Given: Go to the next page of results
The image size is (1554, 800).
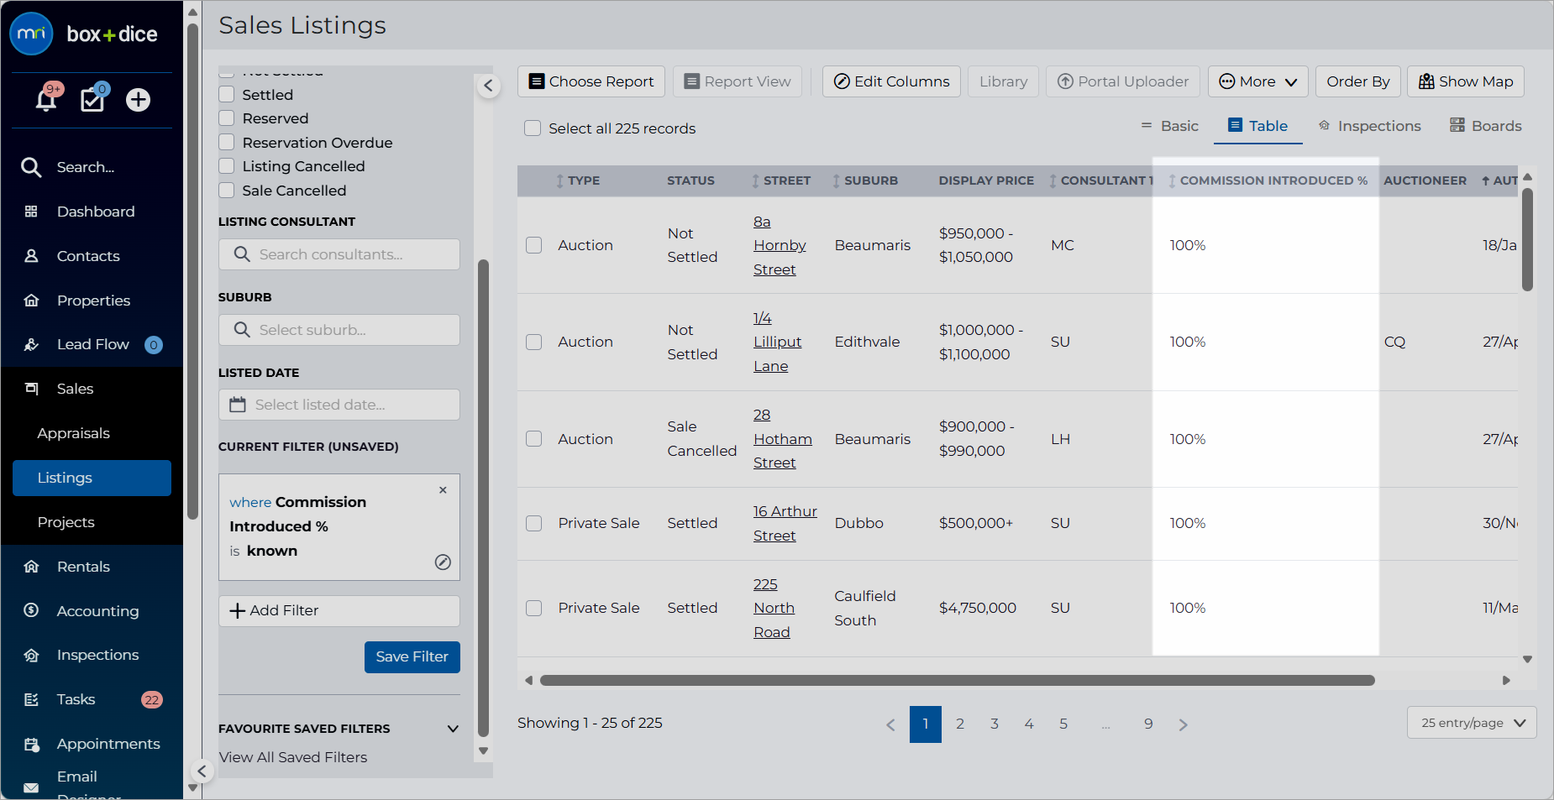Looking at the screenshot, I should [1183, 724].
